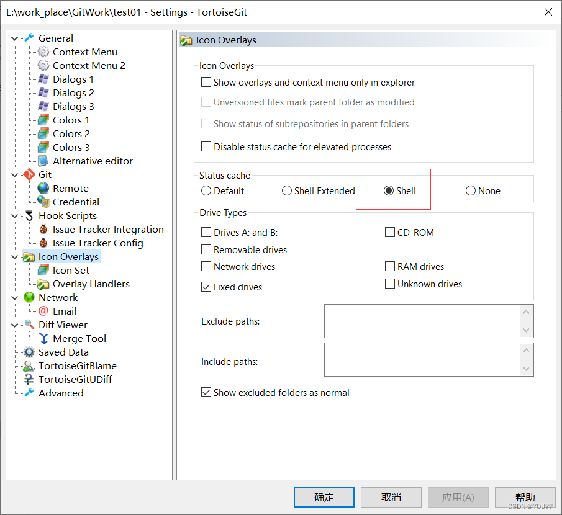This screenshot has height=515, width=562.
Task: Open the Alternative editor settings page
Action: (93, 161)
